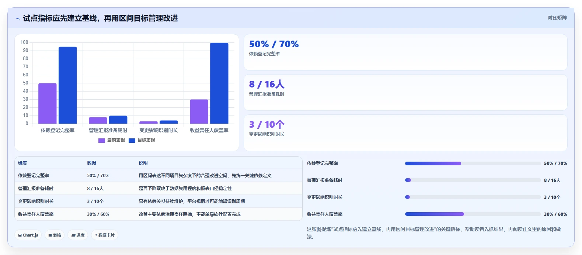Click the 8 / 16人 cell in the table
Image resolution: width=582 pixels, height=255 pixels.
pos(95,189)
